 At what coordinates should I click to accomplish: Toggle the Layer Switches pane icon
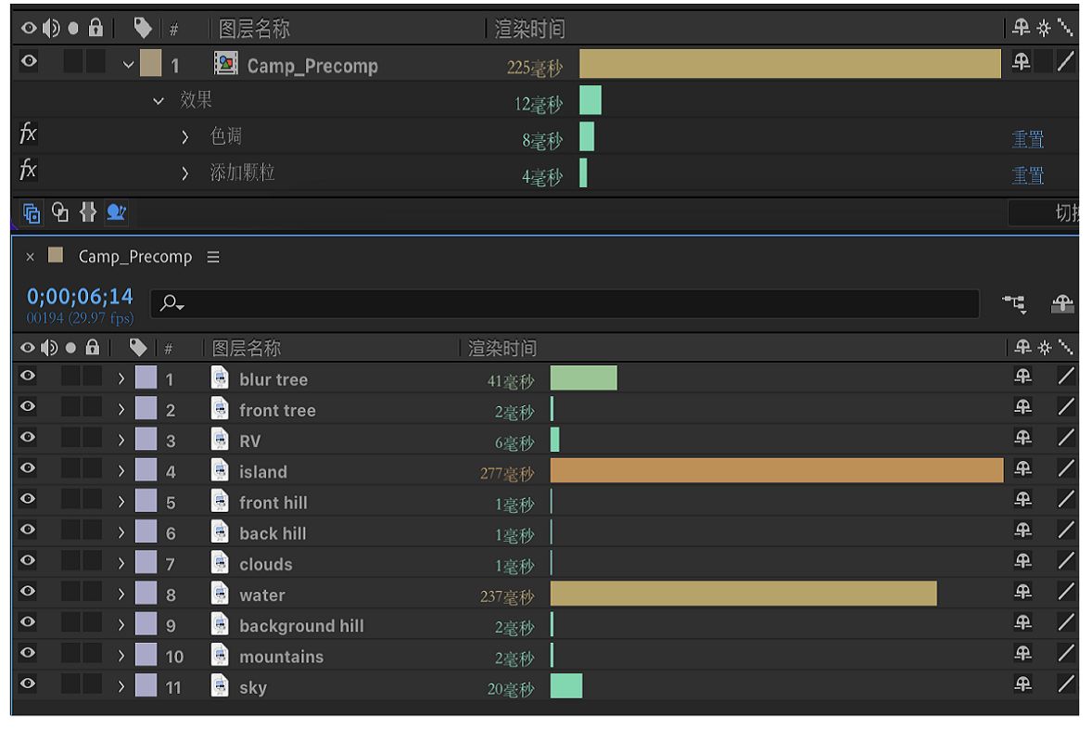pos(32,213)
